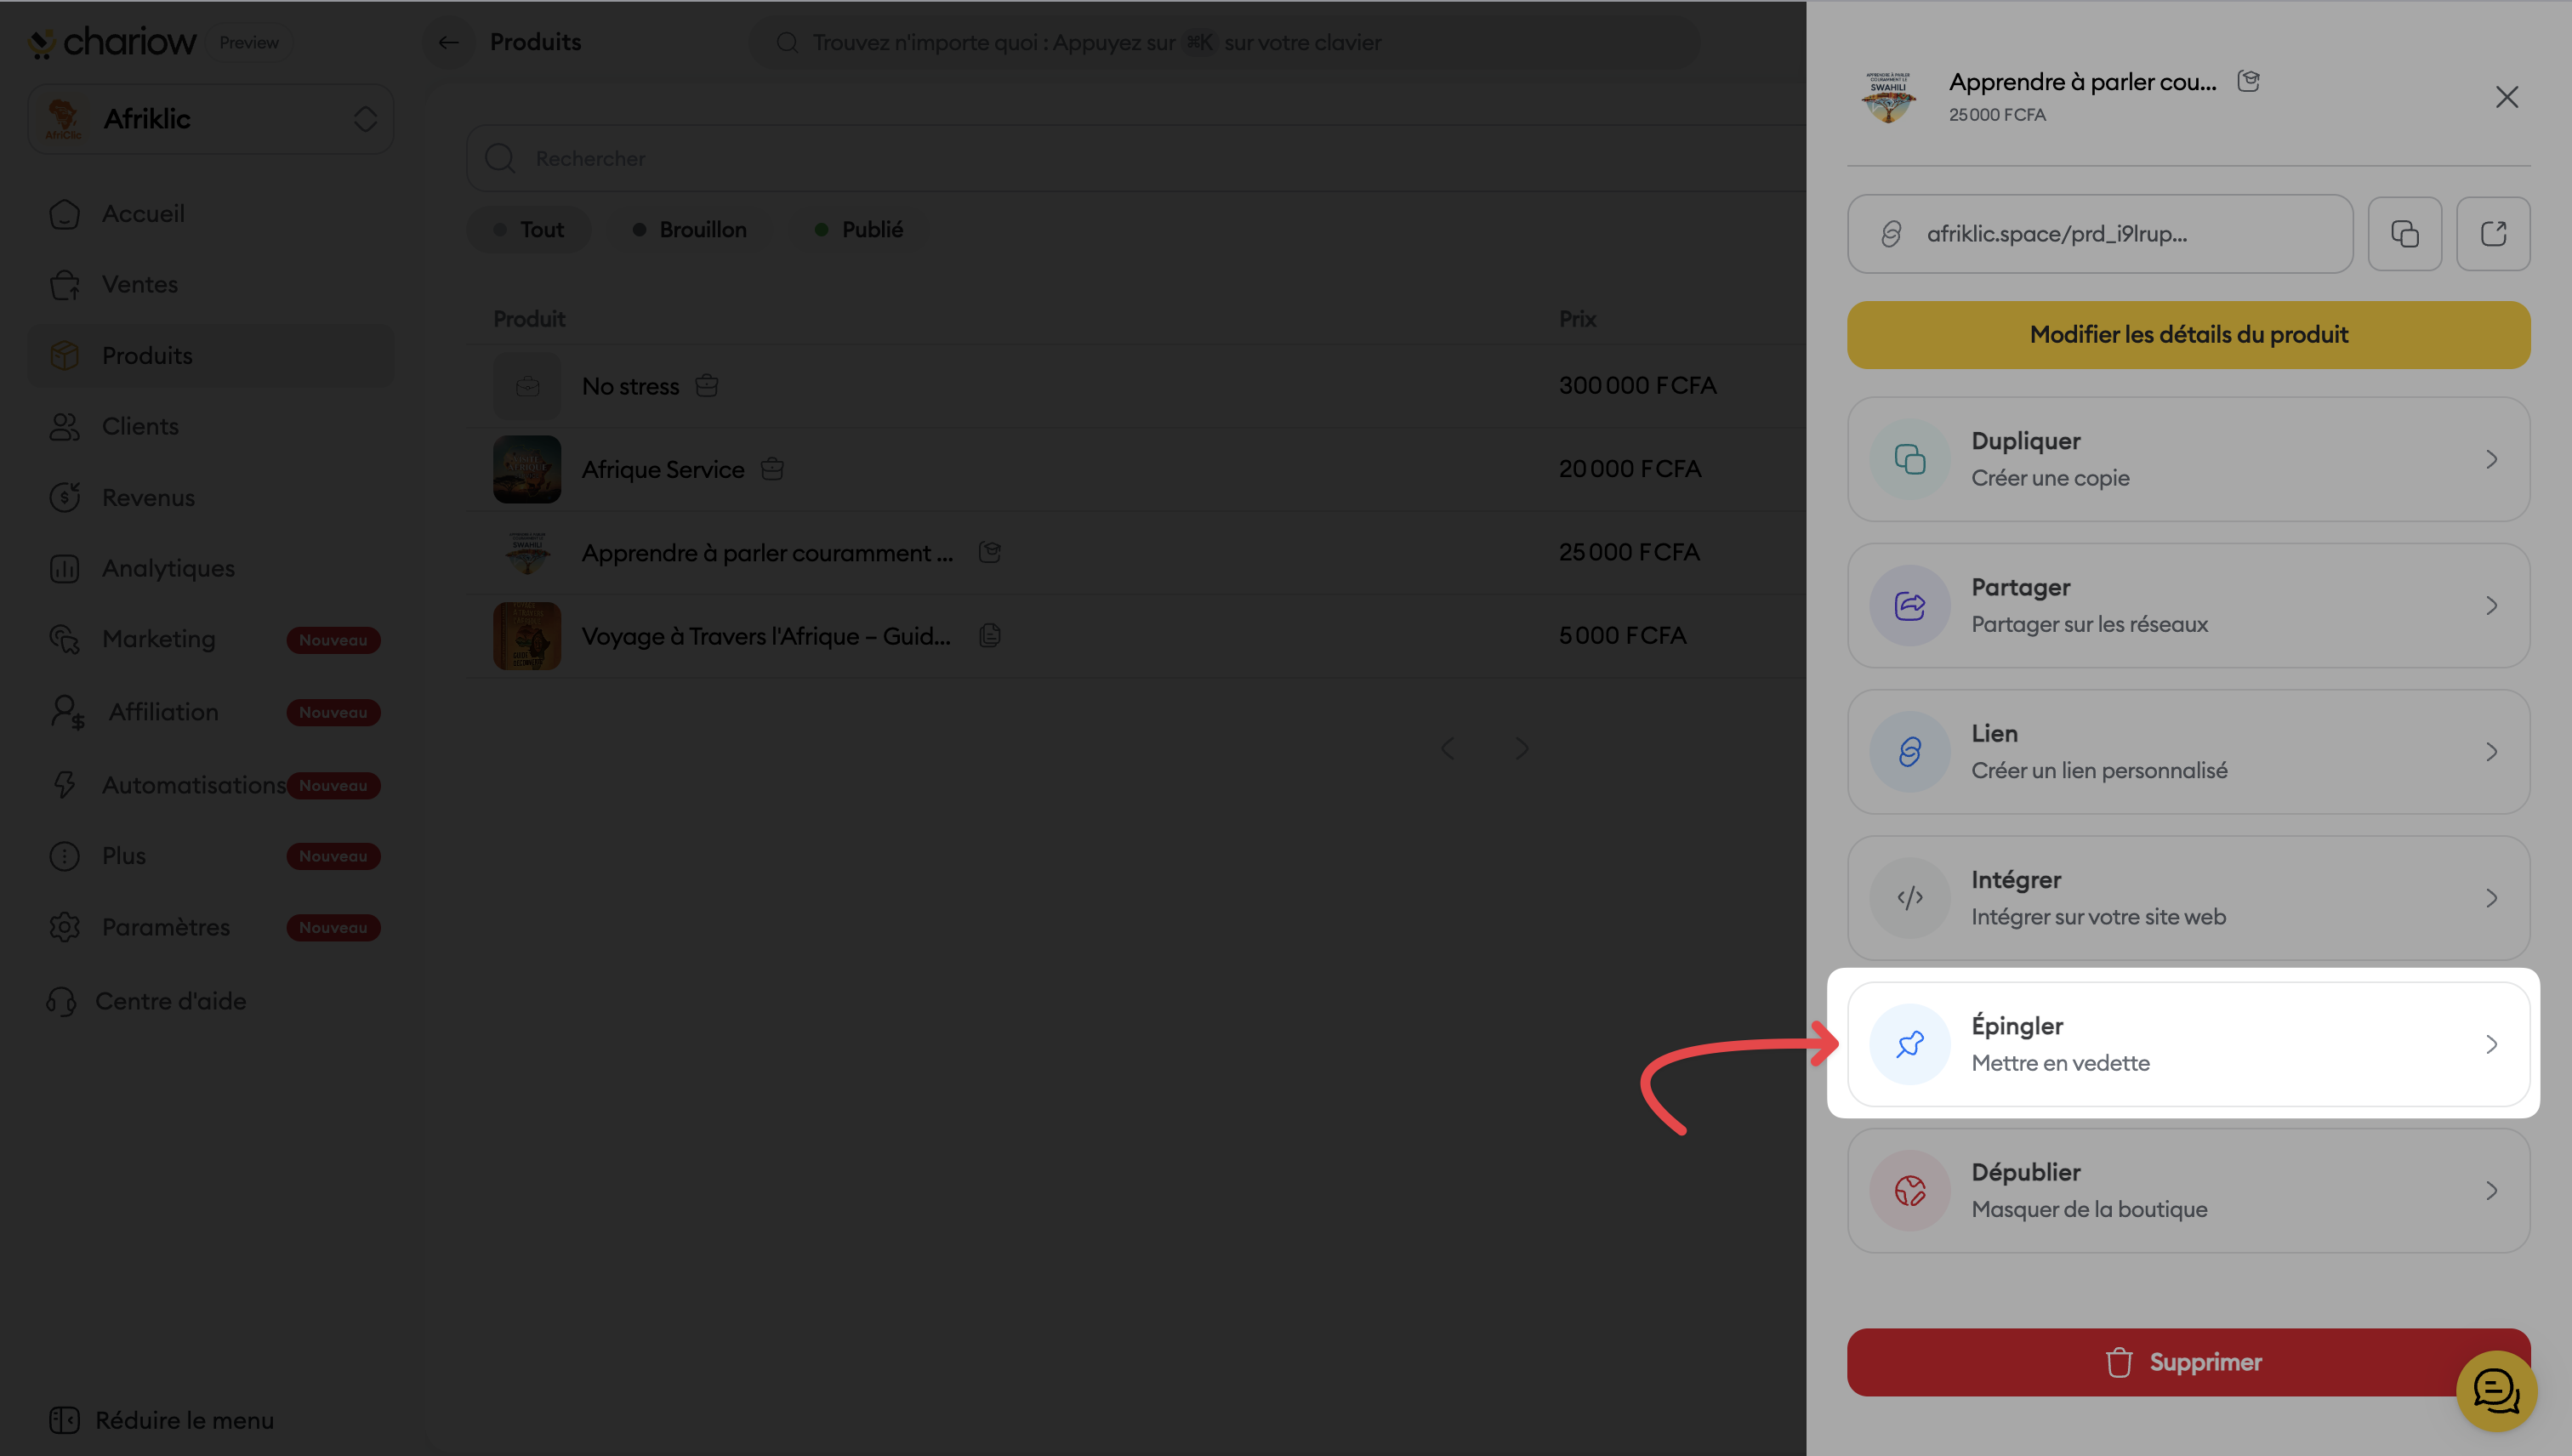
Task: Filter products by Brouillon status
Action: point(690,230)
